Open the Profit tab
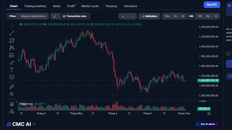The height and width of the screenshot is (130, 232). (71, 6)
